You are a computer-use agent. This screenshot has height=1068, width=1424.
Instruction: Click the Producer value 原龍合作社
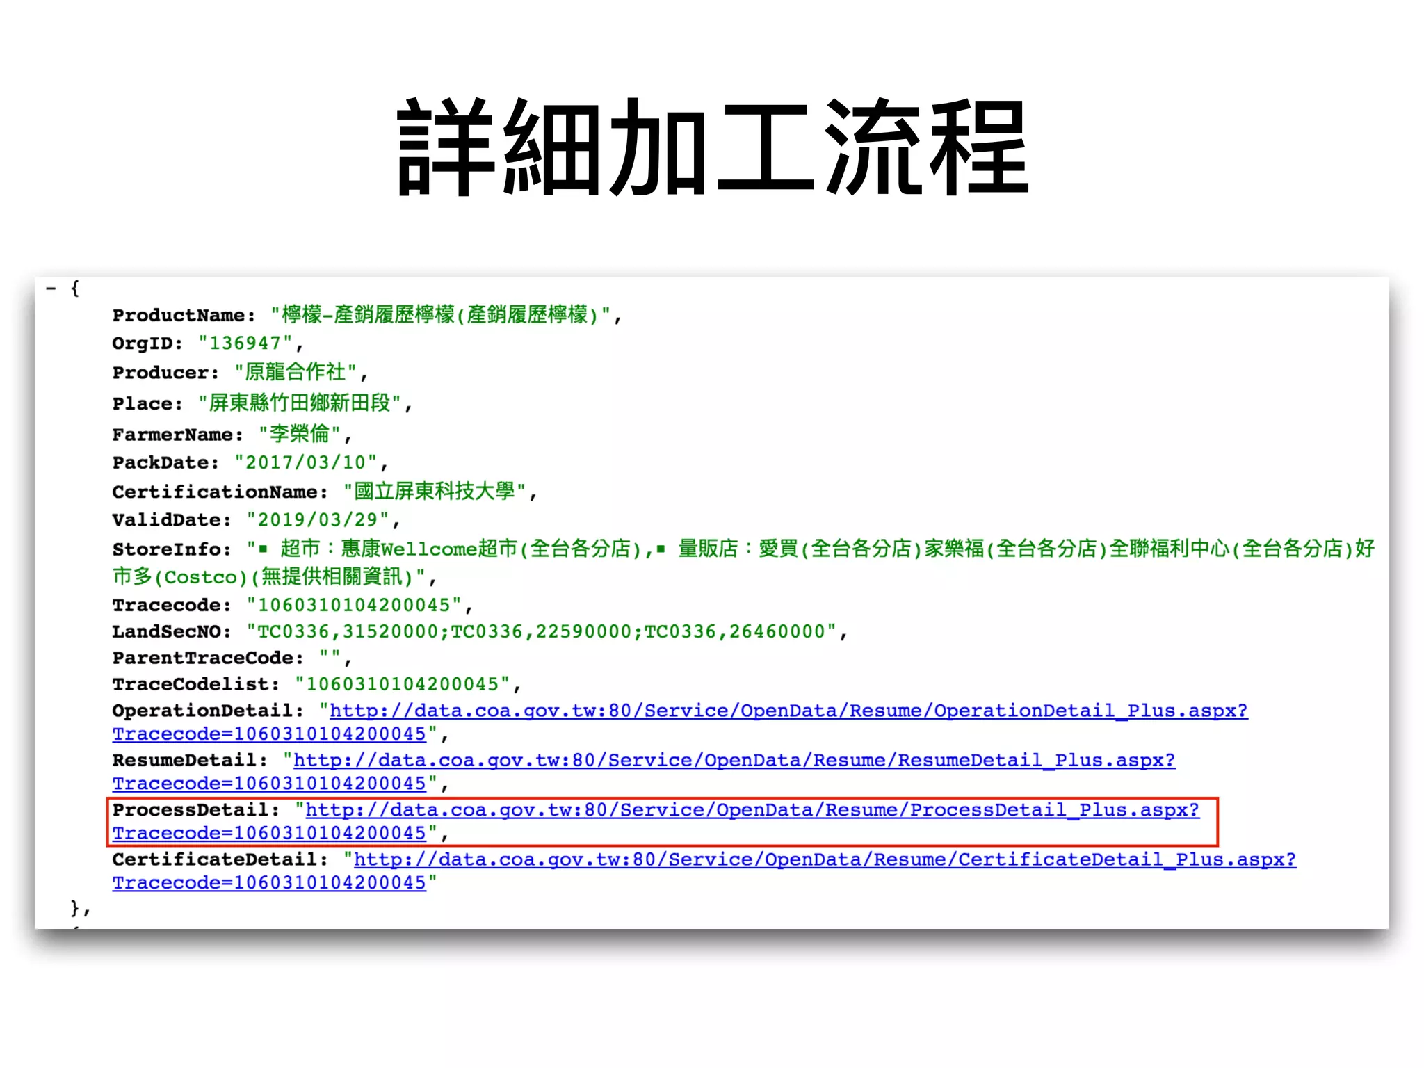[x=296, y=373]
